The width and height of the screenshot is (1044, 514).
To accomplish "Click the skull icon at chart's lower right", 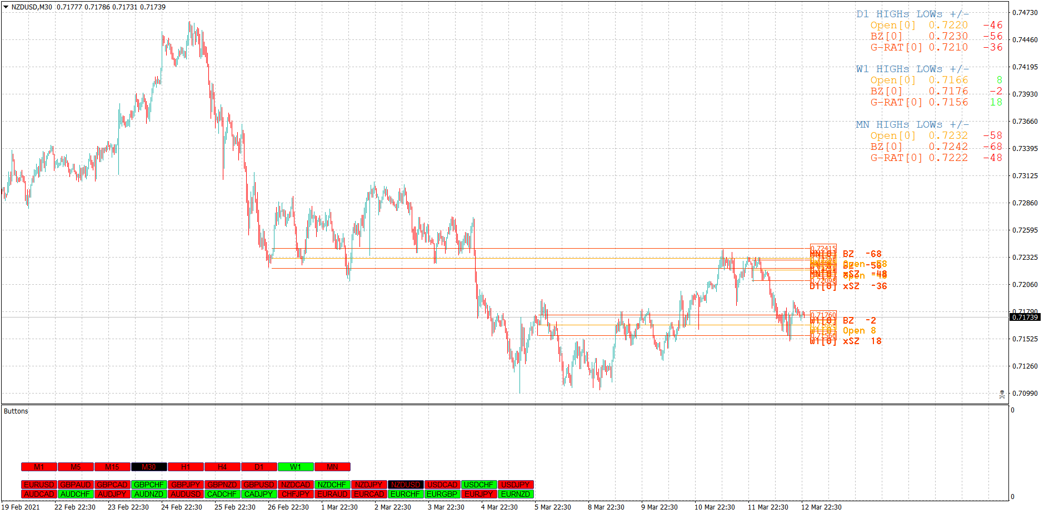I will (1002, 394).
